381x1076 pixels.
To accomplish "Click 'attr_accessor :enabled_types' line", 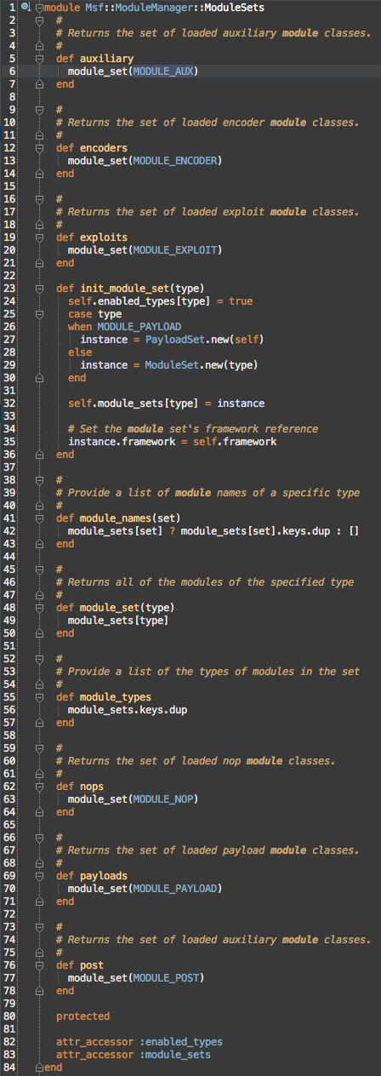I will pos(139,1042).
